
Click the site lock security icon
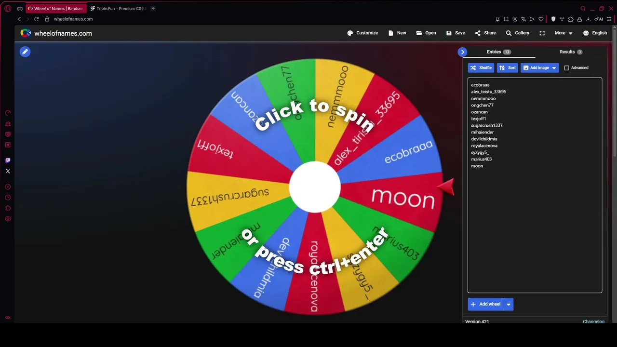(47, 19)
